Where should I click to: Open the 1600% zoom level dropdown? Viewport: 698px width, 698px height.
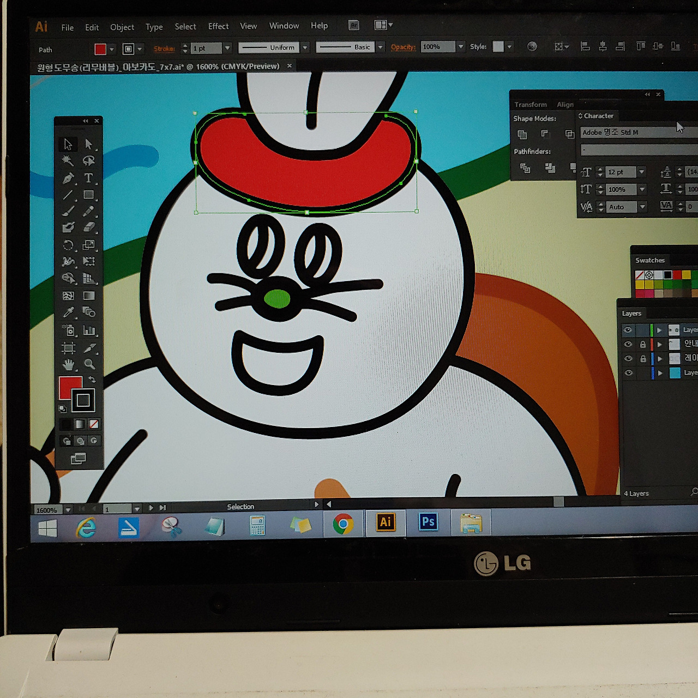[68, 510]
